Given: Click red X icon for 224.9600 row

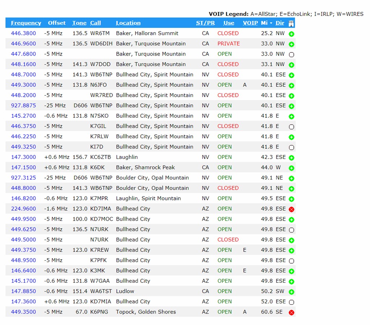Looking at the screenshot, I should tap(291, 209).
